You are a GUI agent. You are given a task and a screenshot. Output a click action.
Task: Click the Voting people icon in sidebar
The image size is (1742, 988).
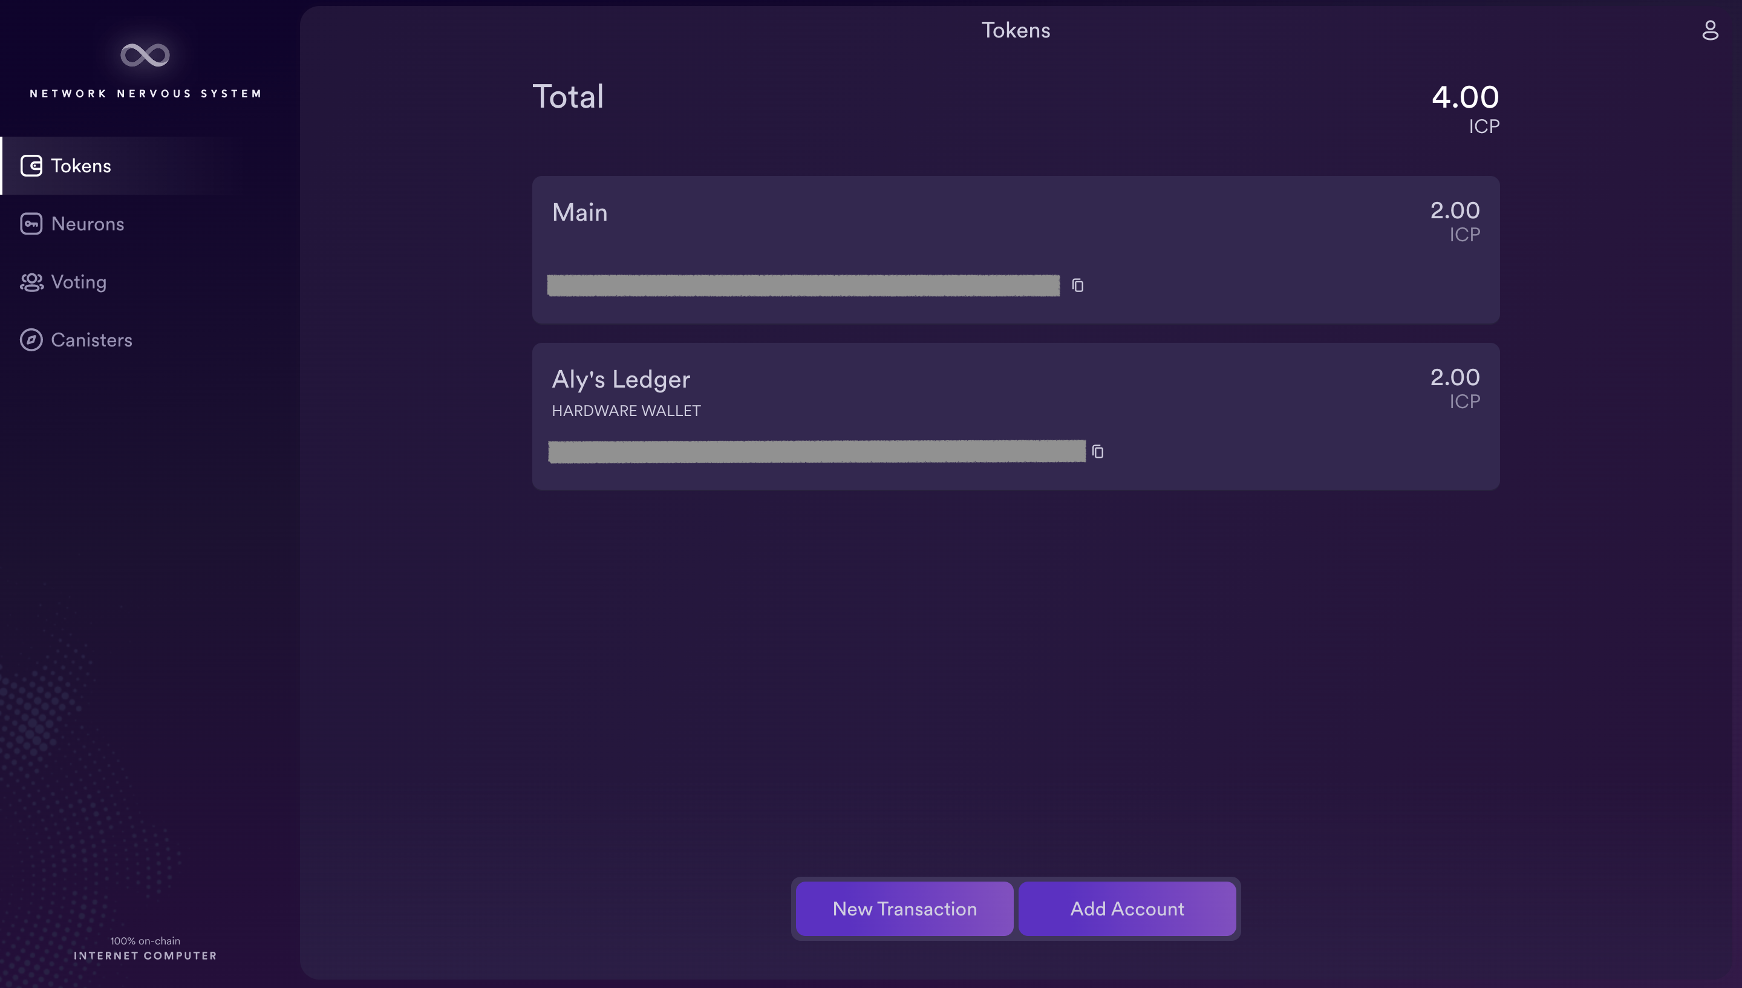tap(31, 282)
